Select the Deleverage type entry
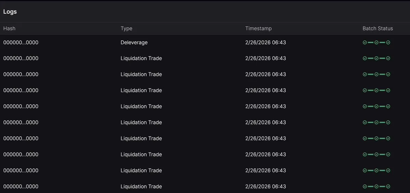The height and width of the screenshot is (193, 410). pos(134,43)
